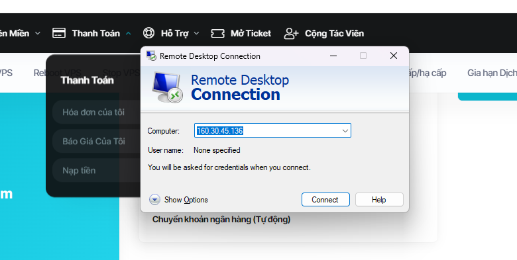This screenshot has height=260, width=517.
Task: Click Gia hạn Dịch tab
Action: click(x=492, y=73)
